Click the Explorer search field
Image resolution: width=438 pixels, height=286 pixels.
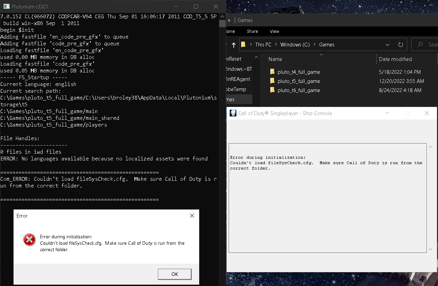click(425, 45)
